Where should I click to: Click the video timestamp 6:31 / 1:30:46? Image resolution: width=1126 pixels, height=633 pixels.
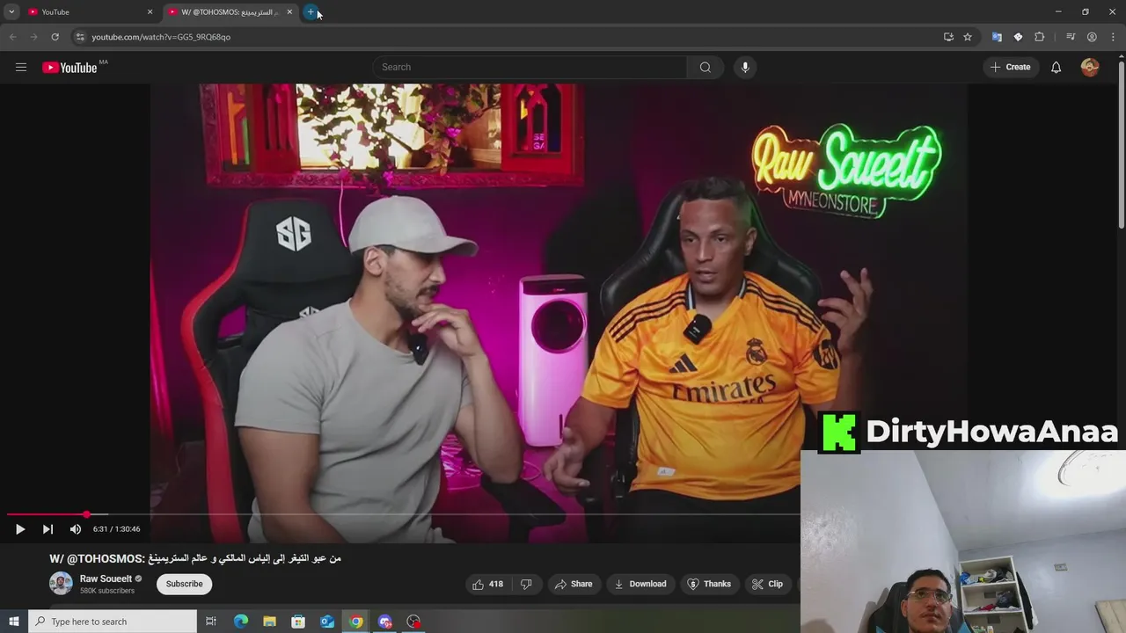tap(116, 529)
